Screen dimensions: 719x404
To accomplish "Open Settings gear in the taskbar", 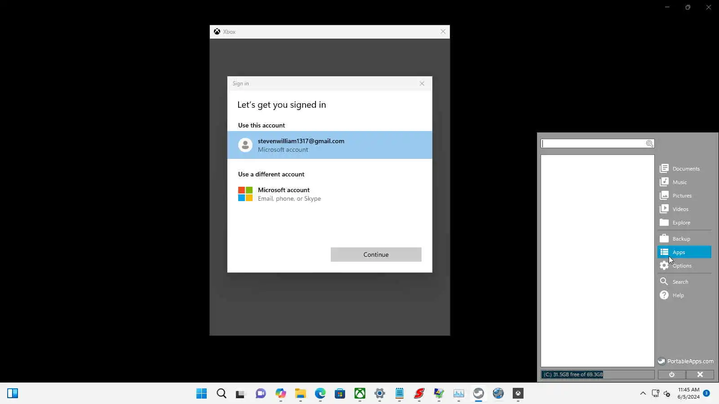I will pos(379,394).
